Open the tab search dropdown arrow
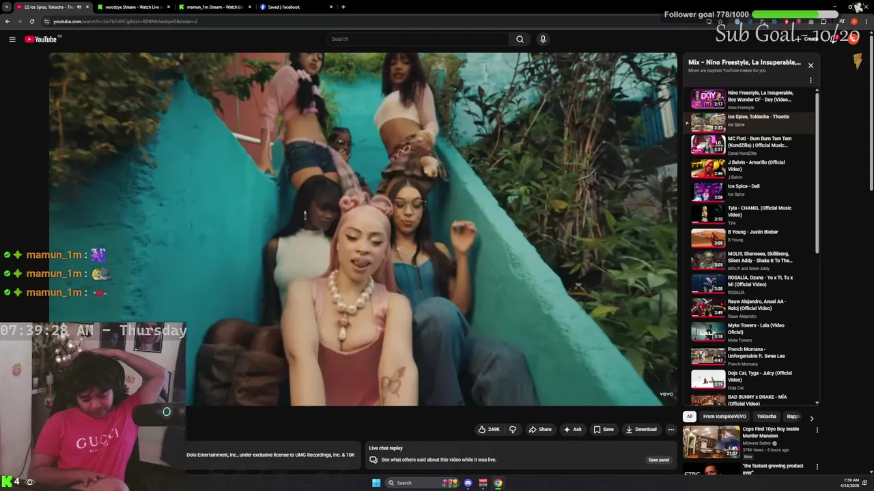The height and width of the screenshot is (491, 874). (8, 7)
